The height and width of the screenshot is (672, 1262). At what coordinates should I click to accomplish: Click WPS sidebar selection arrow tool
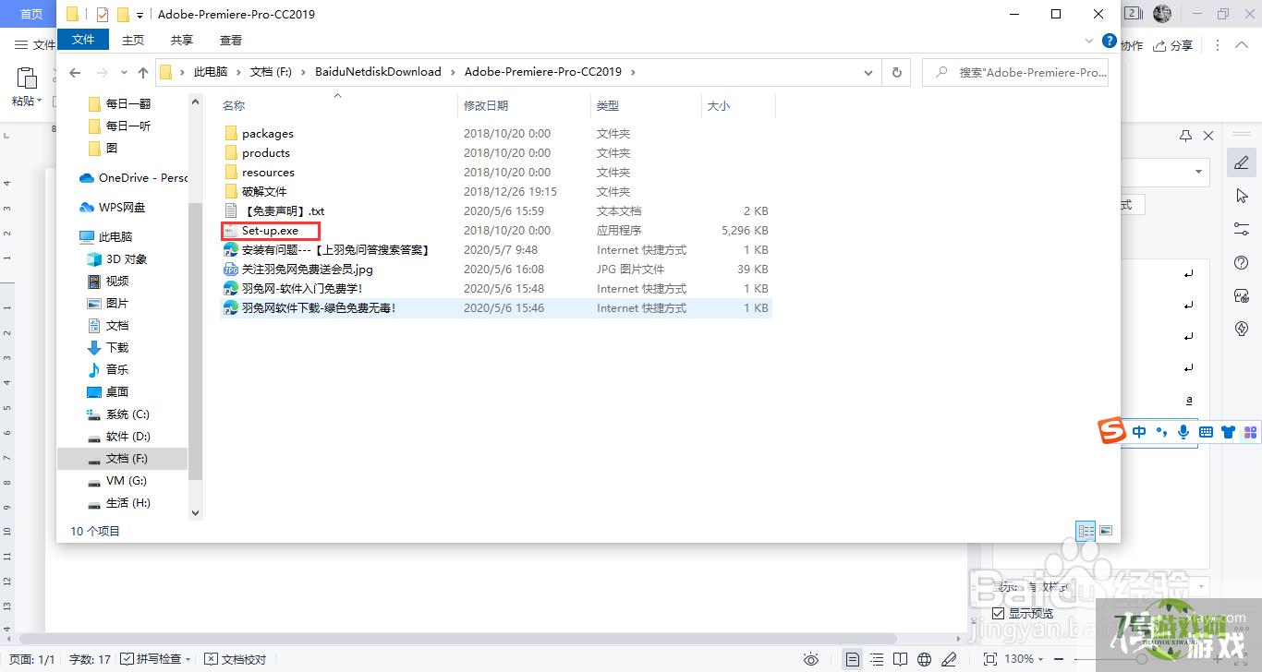[1241, 196]
